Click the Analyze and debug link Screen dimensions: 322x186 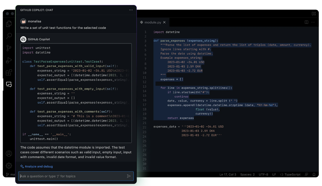point(39,166)
